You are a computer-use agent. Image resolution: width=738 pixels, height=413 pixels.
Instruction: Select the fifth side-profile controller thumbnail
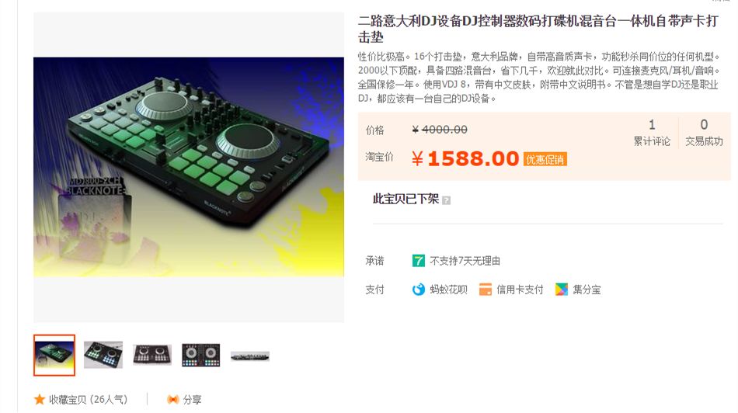[x=250, y=356]
